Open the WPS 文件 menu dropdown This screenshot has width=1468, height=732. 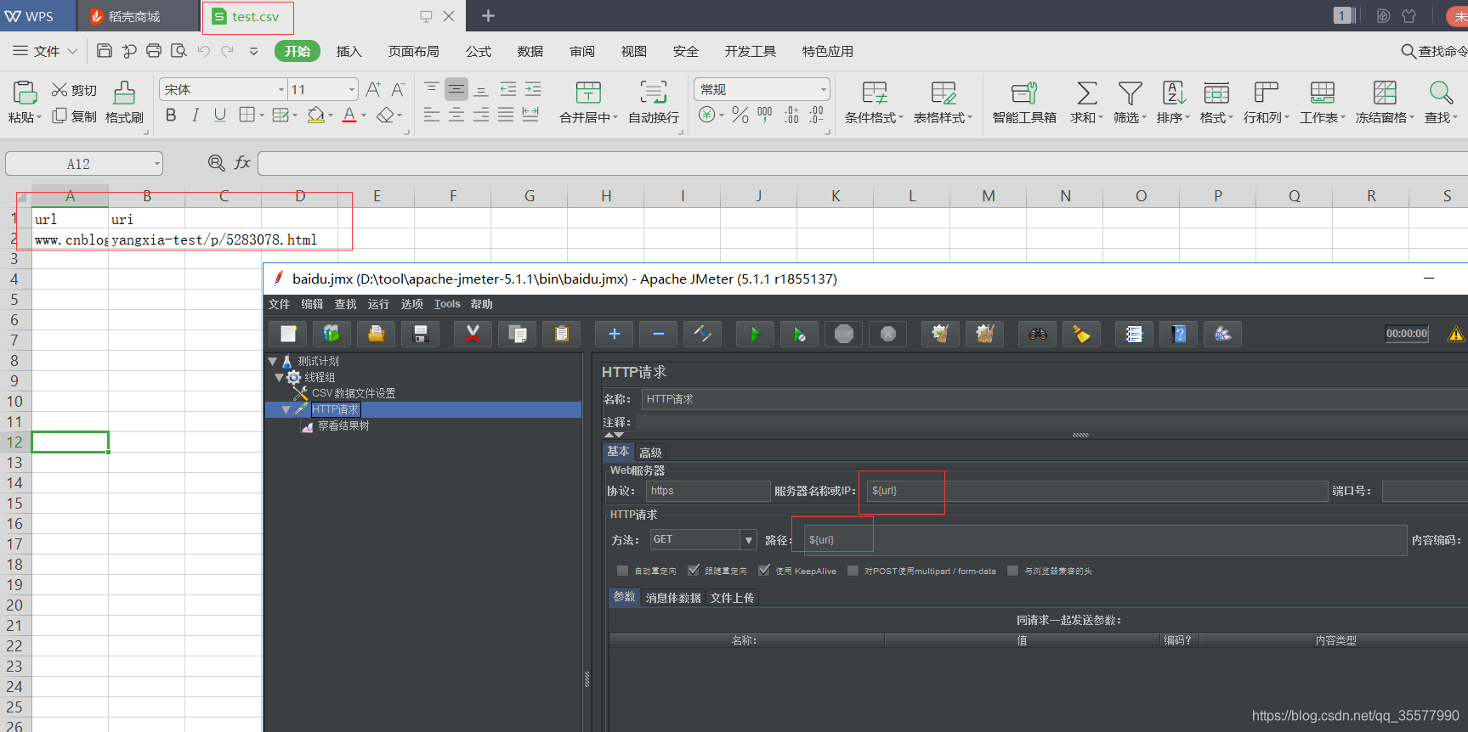46,51
